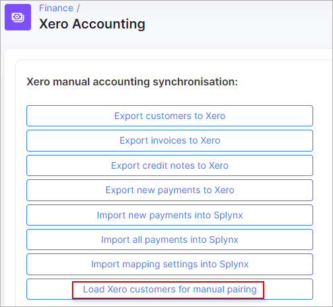Open the Finance breadcrumb link
333x307 pixels.
point(56,8)
